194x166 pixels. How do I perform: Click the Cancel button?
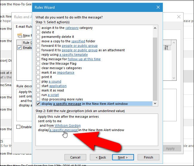click(75, 157)
